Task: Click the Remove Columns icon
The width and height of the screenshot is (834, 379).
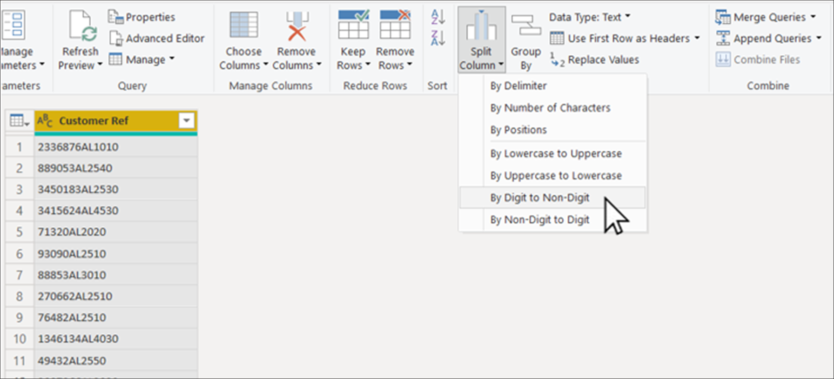Action: 296,26
